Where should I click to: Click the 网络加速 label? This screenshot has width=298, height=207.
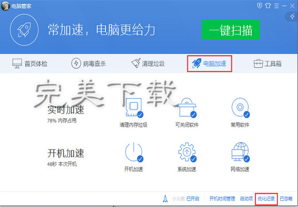(x=240, y=169)
